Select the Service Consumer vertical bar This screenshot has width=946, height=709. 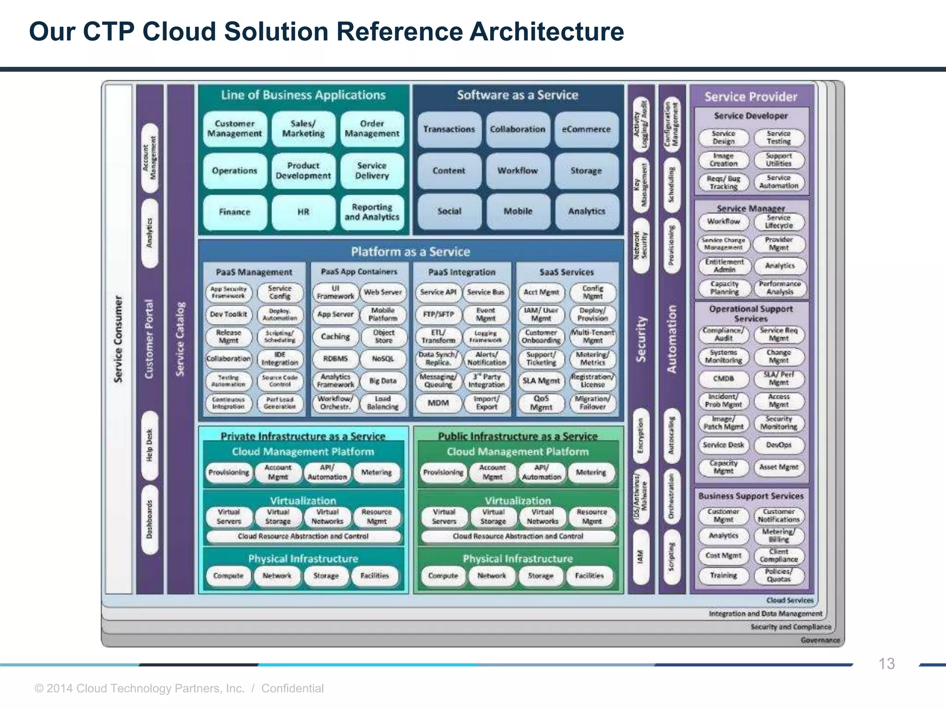pyautogui.click(x=119, y=339)
